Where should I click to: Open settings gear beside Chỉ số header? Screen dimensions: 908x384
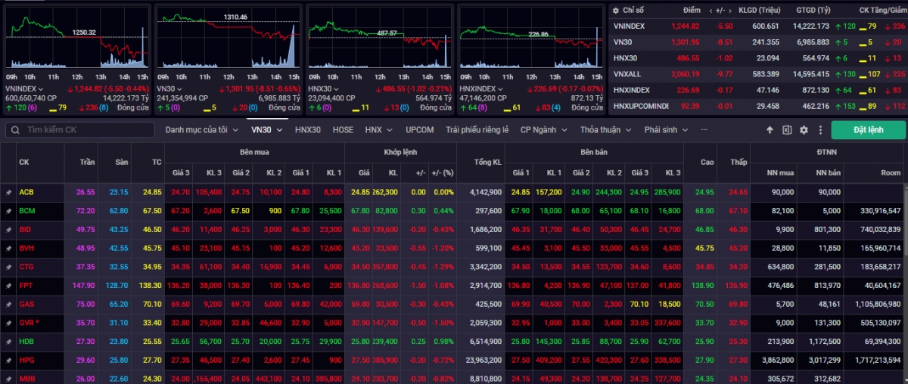pyautogui.click(x=614, y=10)
